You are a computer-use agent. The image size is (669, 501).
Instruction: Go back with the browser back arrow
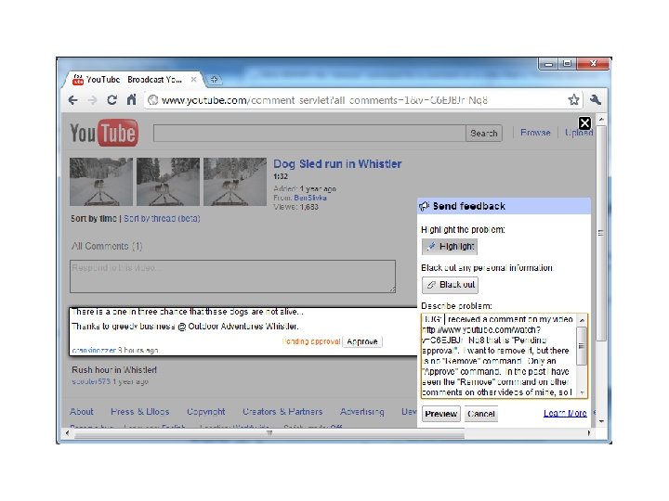pyautogui.click(x=73, y=100)
